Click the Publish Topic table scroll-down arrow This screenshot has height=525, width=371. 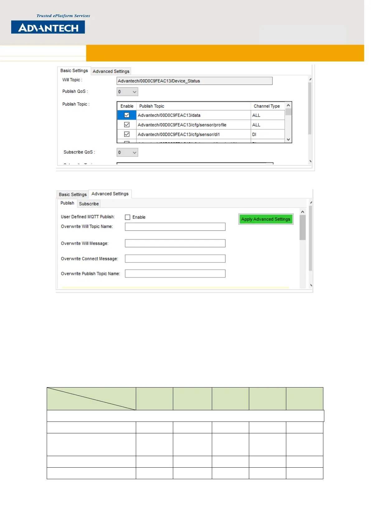pos(288,139)
